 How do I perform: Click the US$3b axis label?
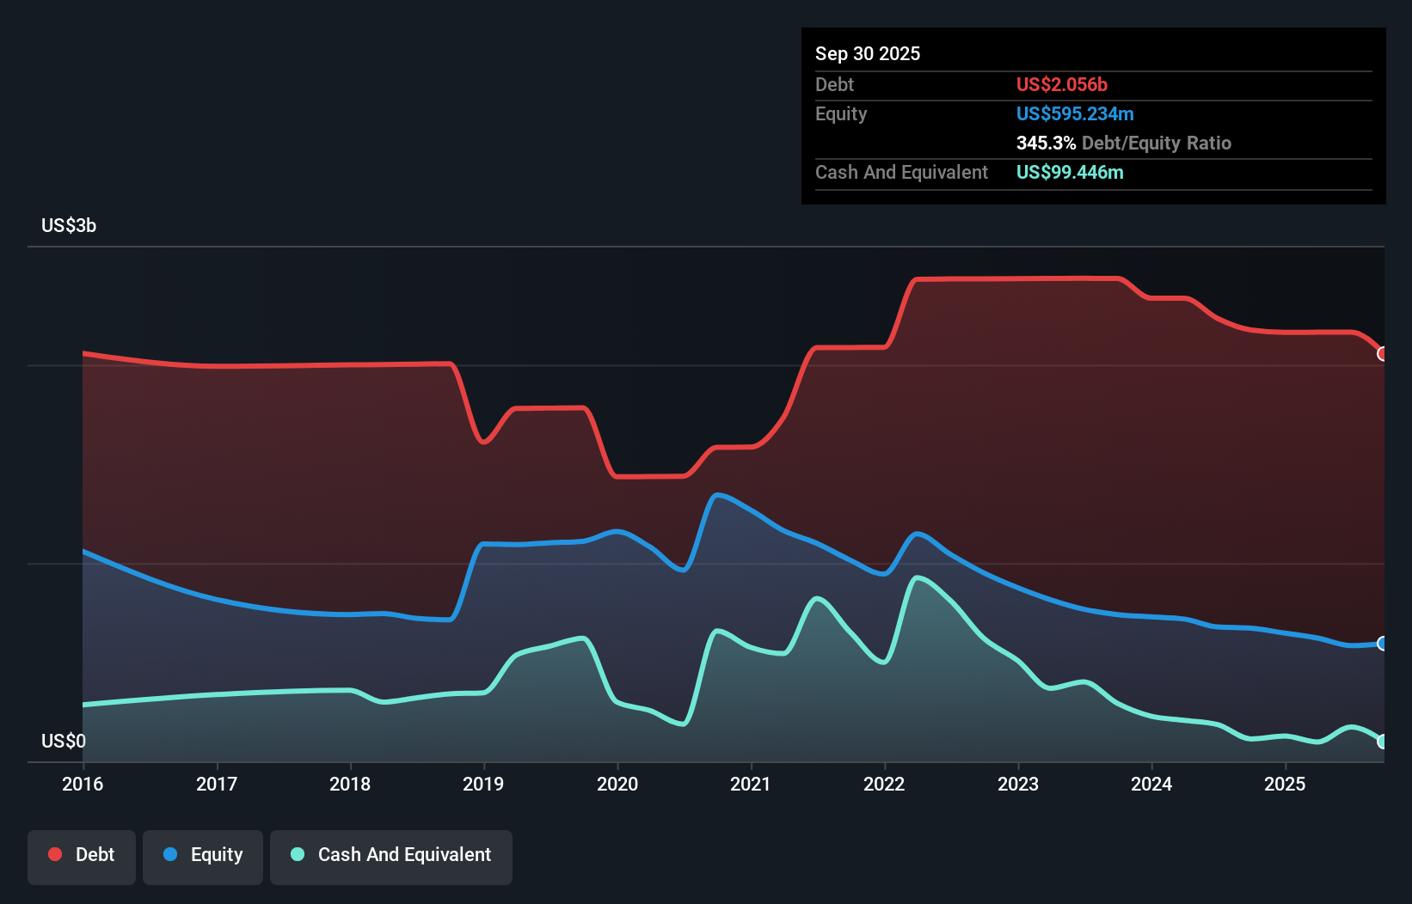[x=69, y=225]
